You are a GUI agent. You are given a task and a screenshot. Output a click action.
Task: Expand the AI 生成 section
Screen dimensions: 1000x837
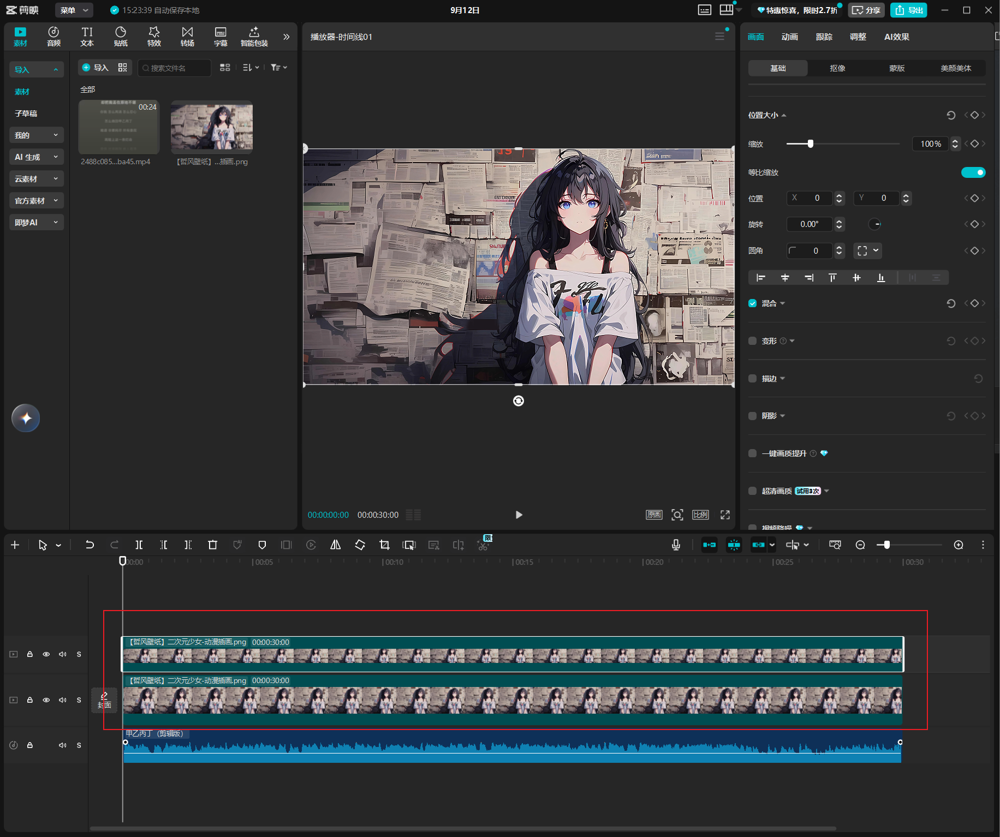37,157
